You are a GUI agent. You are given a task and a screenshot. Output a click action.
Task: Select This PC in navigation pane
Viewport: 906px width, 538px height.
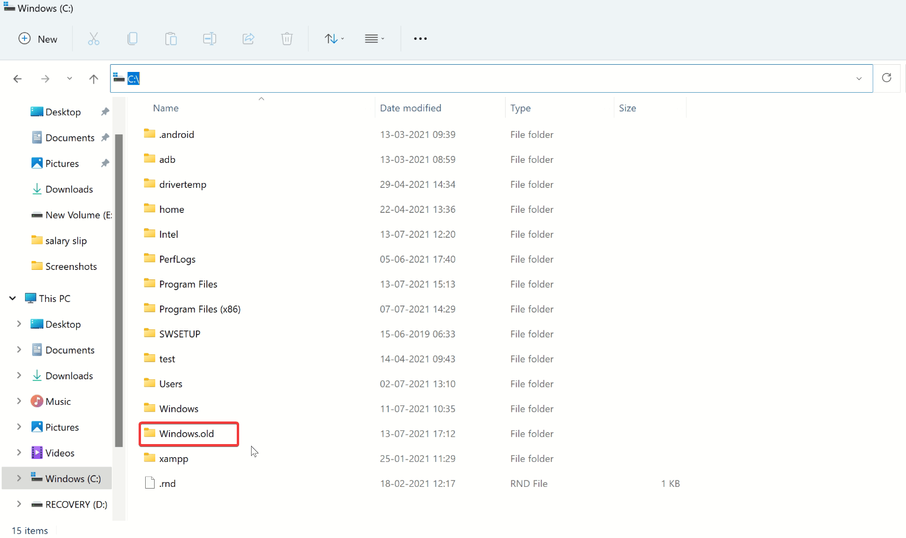tap(55, 298)
